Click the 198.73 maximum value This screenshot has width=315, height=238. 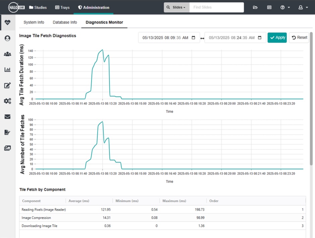pos(200,210)
